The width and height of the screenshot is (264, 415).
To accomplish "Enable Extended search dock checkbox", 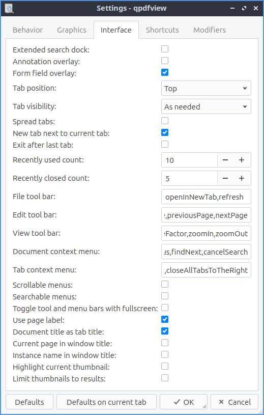I will click(165, 49).
